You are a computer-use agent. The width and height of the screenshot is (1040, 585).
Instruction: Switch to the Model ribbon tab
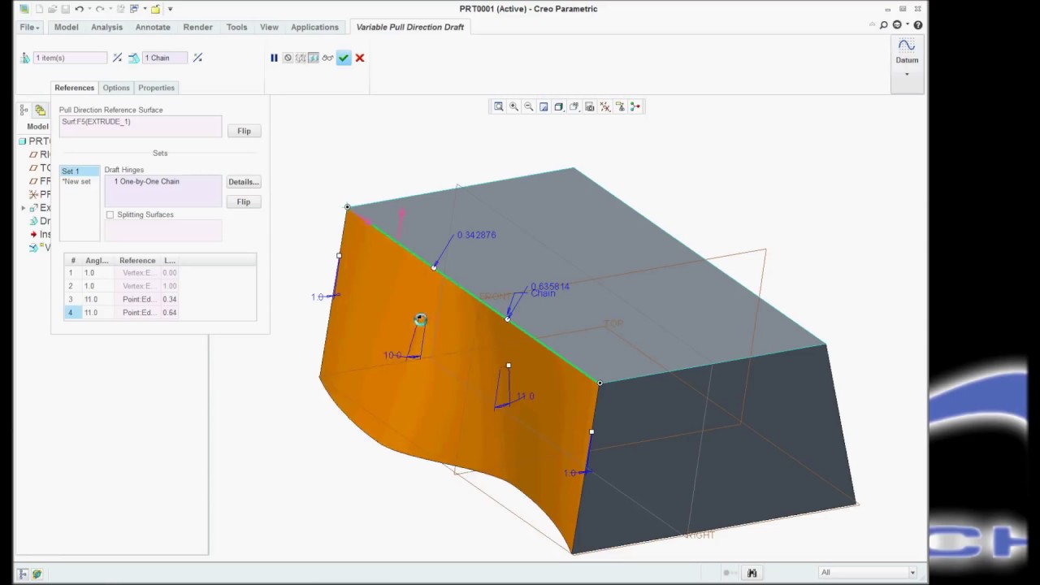tap(66, 27)
